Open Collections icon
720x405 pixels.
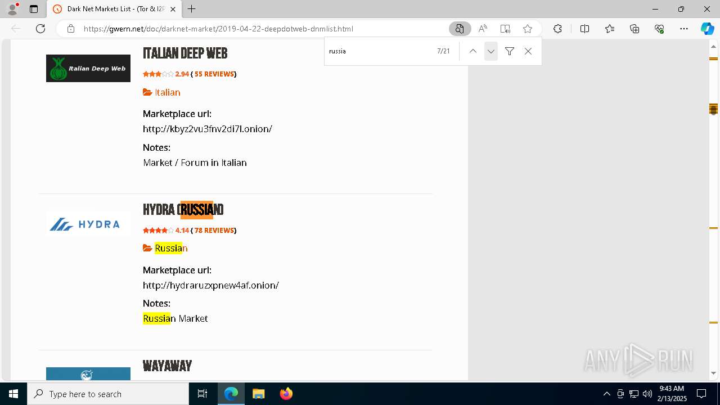coord(634,29)
